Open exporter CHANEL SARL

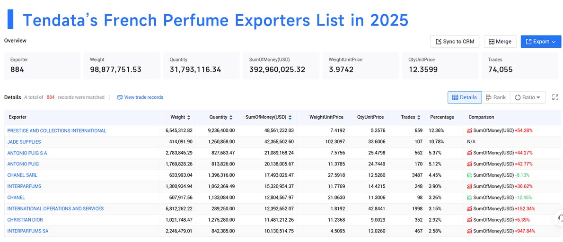click(x=22, y=175)
